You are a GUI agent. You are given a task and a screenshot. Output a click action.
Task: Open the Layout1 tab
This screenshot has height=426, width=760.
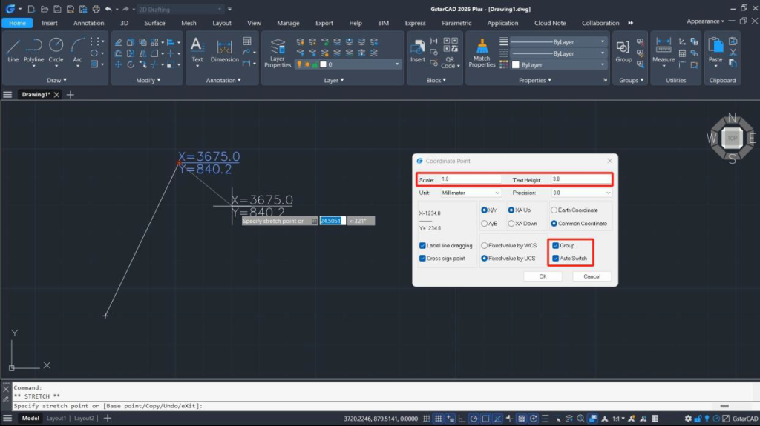(x=56, y=419)
